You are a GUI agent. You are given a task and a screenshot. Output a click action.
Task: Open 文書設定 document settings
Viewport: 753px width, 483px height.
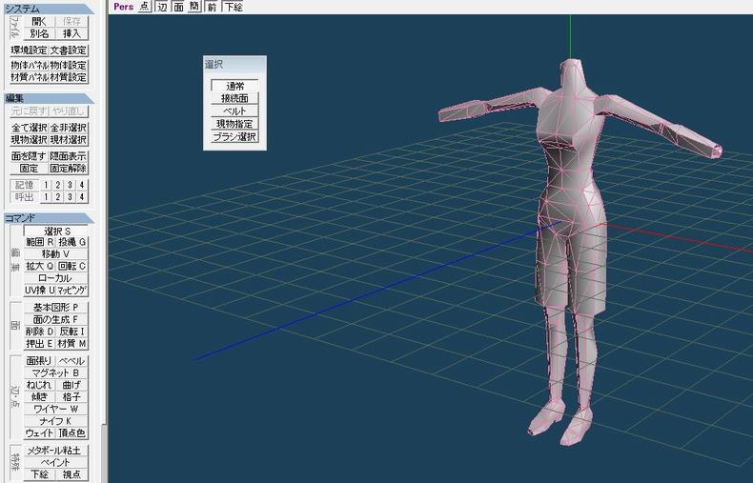69,50
